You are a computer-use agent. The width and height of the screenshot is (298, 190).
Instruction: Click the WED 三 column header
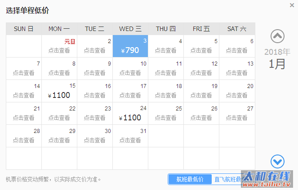pyautogui.click(x=130, y=29)
